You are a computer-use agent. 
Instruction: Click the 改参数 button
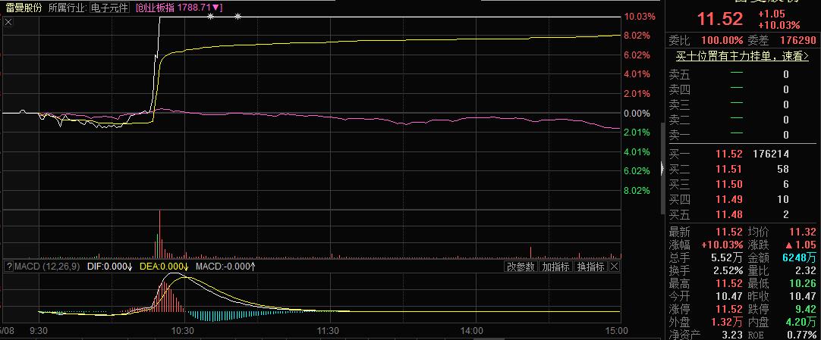(521, 267)
